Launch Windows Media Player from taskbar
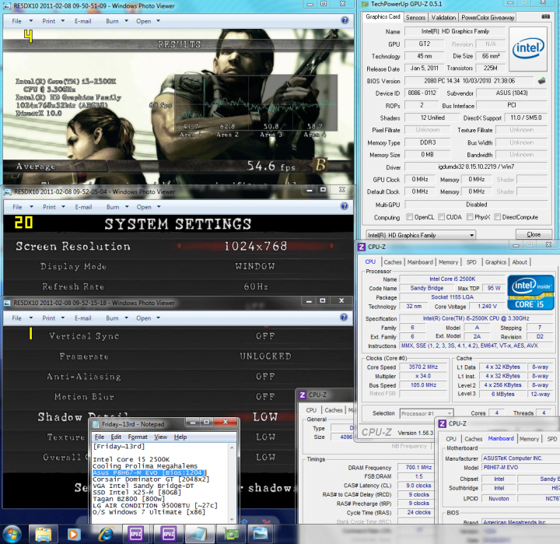560x544 pixels. pos(73,535)
